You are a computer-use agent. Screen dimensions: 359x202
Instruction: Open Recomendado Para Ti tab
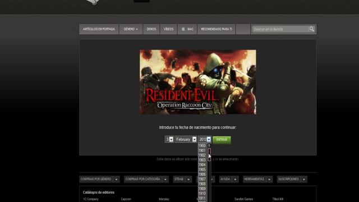tap(217, 29)
